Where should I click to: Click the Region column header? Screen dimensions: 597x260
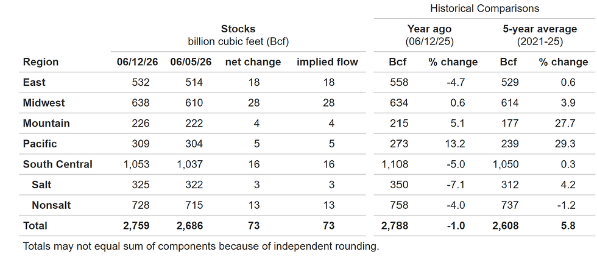coord(41,62)
